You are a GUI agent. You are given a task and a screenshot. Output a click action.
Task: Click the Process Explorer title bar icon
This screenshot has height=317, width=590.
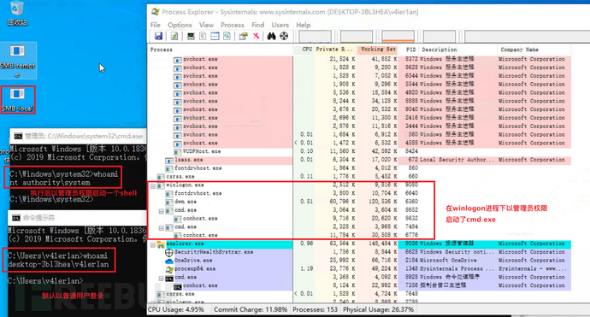coord(155,12)
